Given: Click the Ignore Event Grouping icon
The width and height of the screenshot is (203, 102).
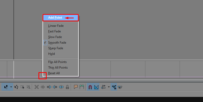Looking at the screenshot, I should [120, 87].
